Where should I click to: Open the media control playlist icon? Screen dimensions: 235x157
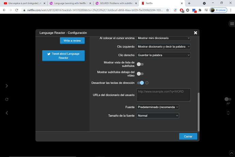(206, 10)
